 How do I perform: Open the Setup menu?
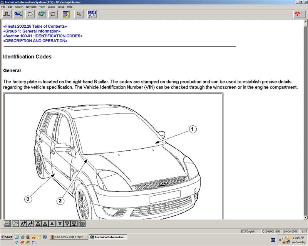click(61, 7)
